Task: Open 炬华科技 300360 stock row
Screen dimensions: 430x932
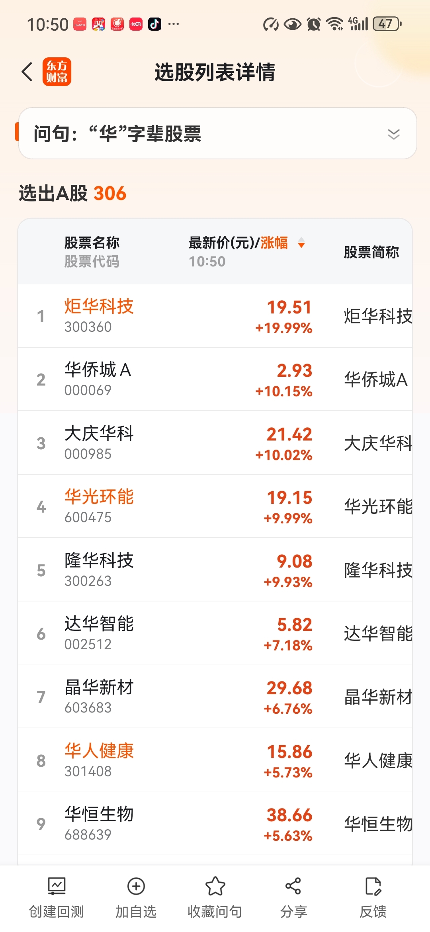Action: pos(215,316)
